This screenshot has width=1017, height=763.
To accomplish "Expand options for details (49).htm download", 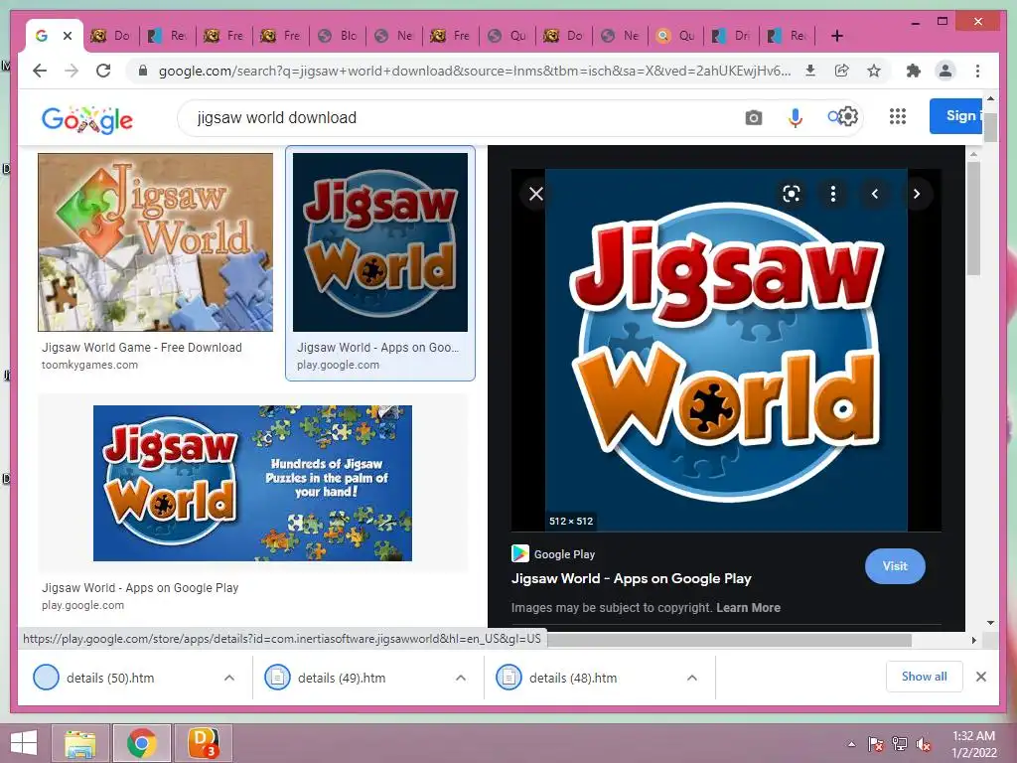I will click(461, 678).
